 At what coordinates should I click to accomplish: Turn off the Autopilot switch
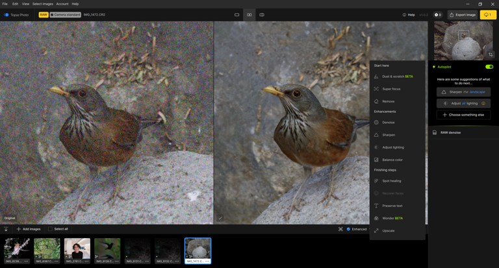(x=489, y=67)
